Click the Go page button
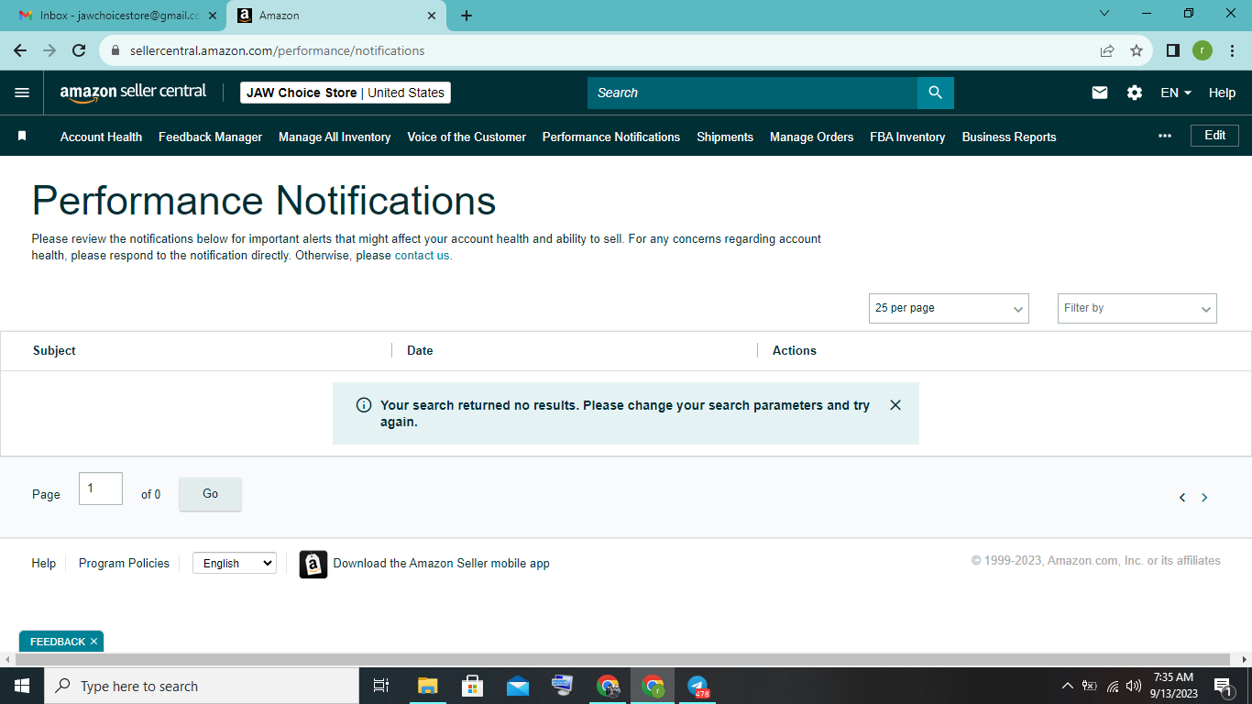This screenshot has width=1252, height=704. click(x=210, y=494)
